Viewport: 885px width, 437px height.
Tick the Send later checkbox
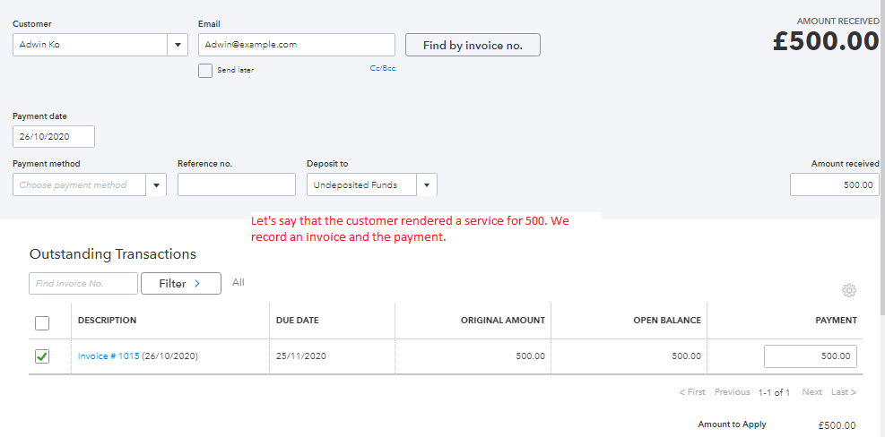coord(205,71)
